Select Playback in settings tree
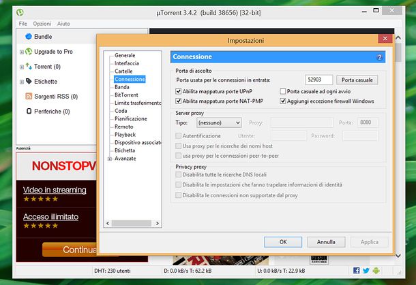Image resolution: width=416 pixels, height=285 pixels. (125, 135)
